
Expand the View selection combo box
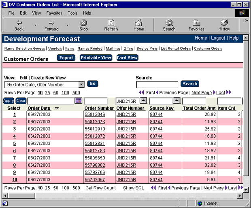tap(81, 85)
